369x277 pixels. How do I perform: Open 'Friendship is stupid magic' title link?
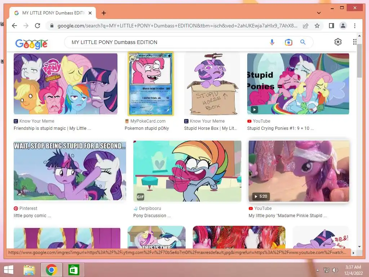52,128
